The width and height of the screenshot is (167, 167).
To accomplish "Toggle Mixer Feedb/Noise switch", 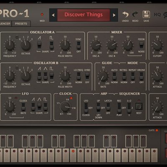I will 142,45.
